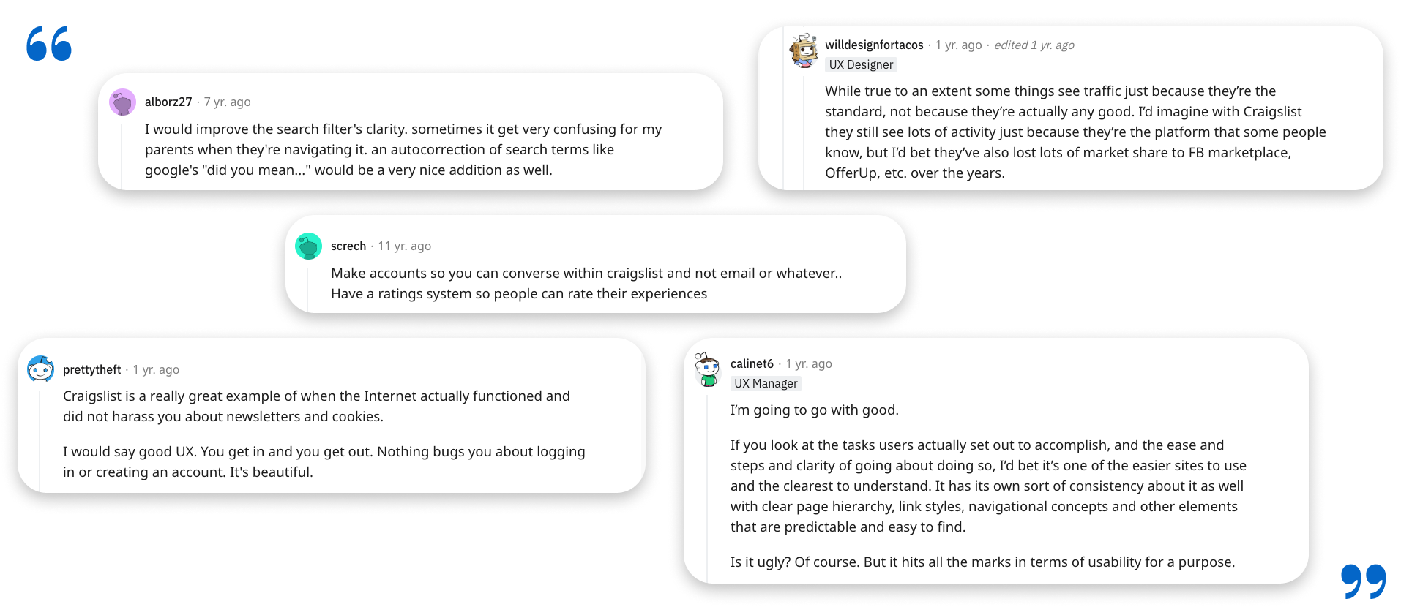Open the prettytheft username profile
Viewport: 1401px width, 607px height.
click(92, 369)
